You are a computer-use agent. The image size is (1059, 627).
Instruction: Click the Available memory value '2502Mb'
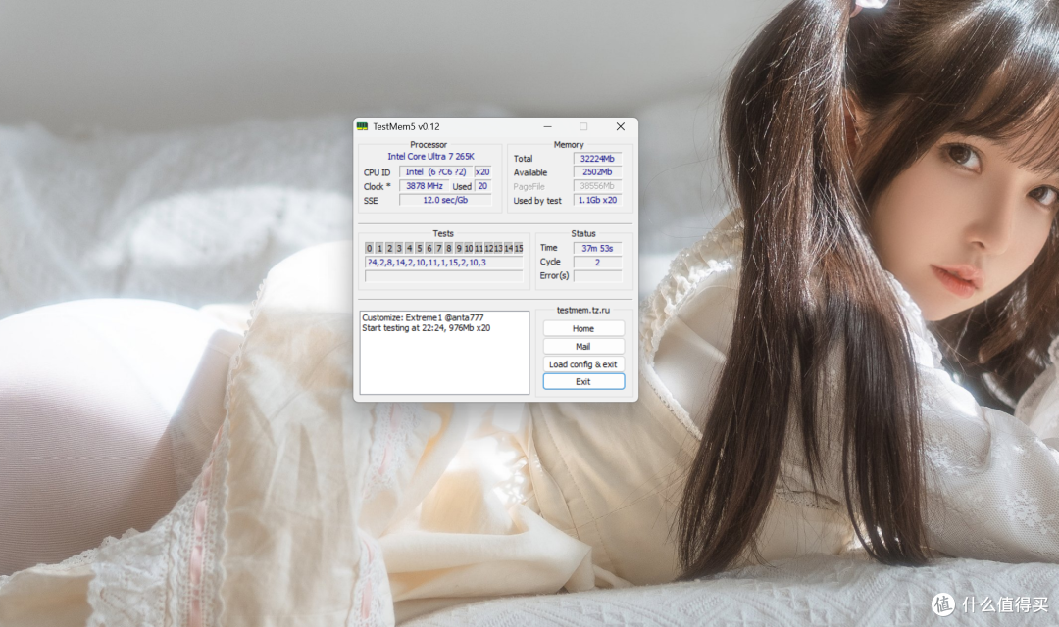click(597, 172)
